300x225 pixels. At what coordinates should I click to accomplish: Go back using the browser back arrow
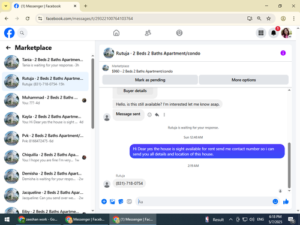click(x=7, y=19)
